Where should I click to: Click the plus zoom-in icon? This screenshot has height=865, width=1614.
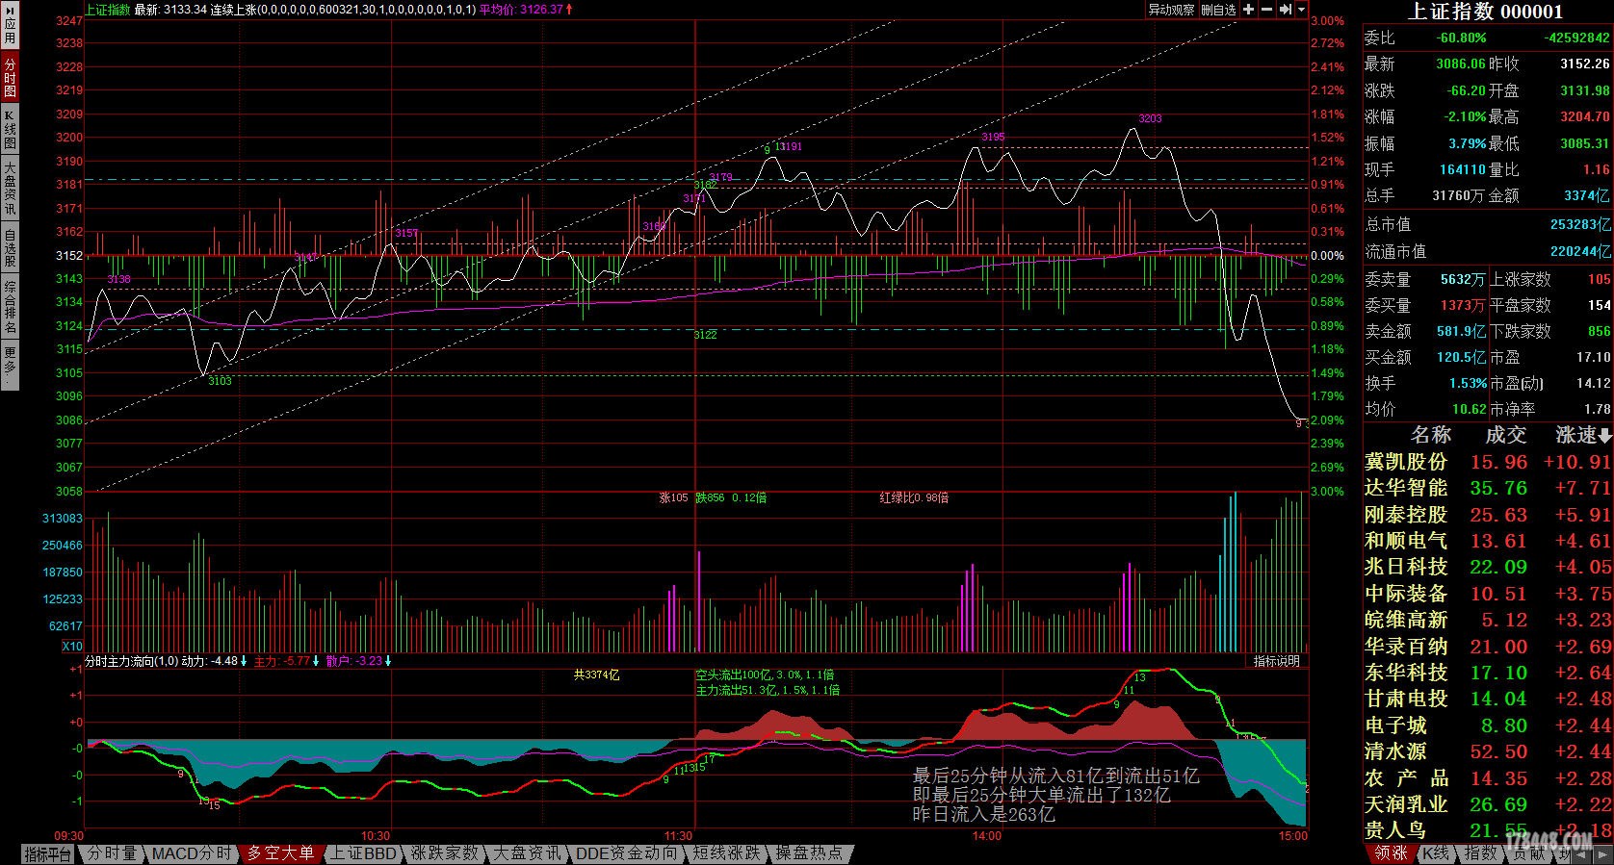point(1249,10)
